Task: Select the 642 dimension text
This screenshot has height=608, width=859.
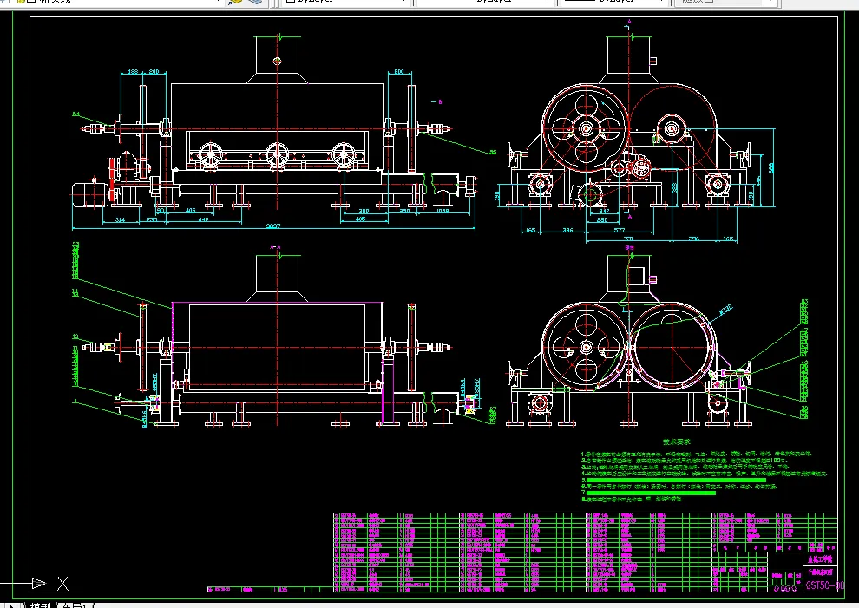Action: (203, 219)
